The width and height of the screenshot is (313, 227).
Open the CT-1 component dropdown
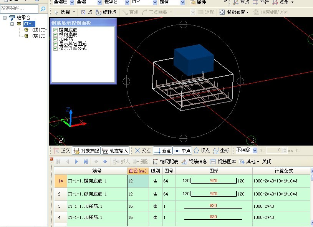pos(155,2)
